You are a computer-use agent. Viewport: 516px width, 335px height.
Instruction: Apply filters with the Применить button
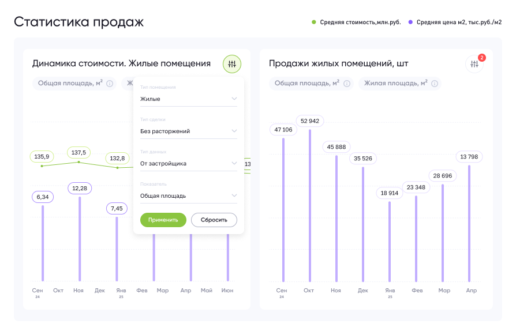163,220
